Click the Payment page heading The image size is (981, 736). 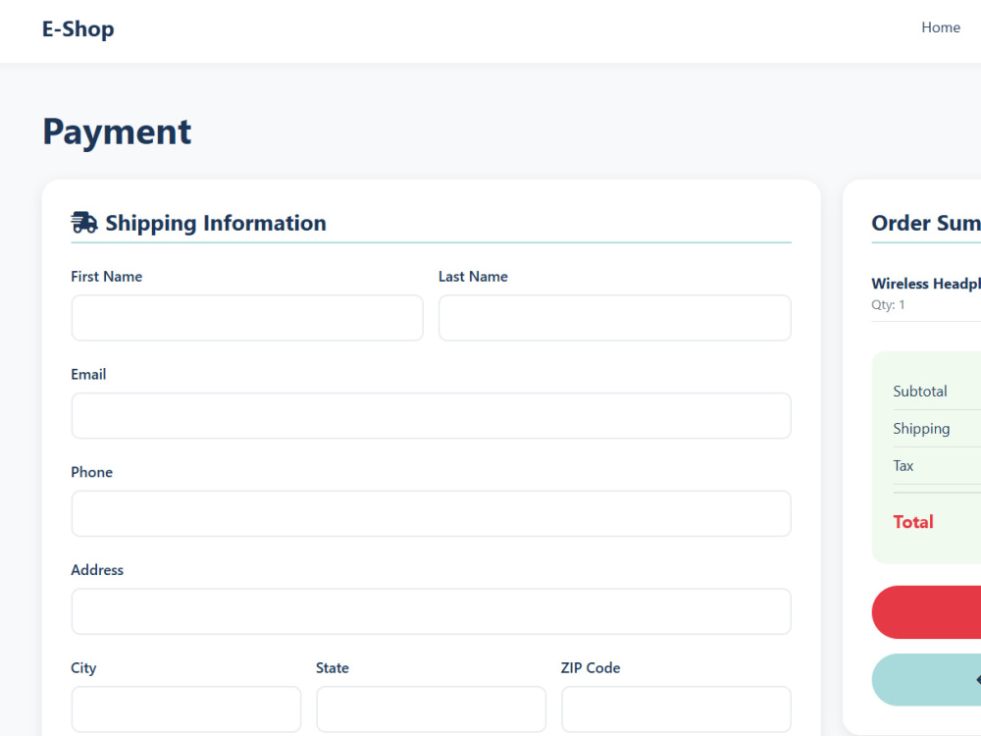(x=117, y=131)
